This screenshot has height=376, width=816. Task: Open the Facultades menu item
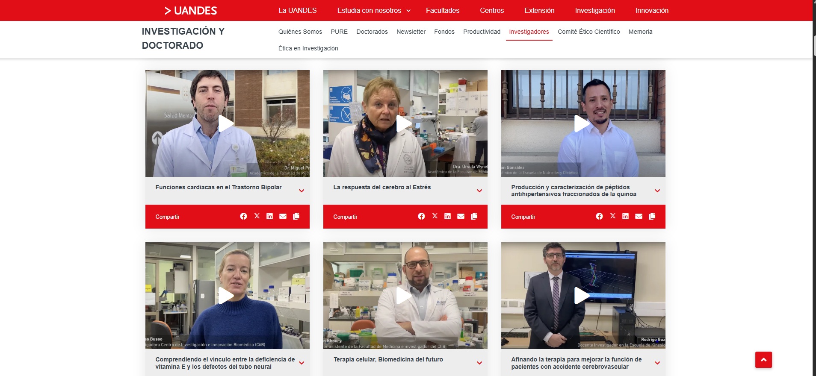443,10
